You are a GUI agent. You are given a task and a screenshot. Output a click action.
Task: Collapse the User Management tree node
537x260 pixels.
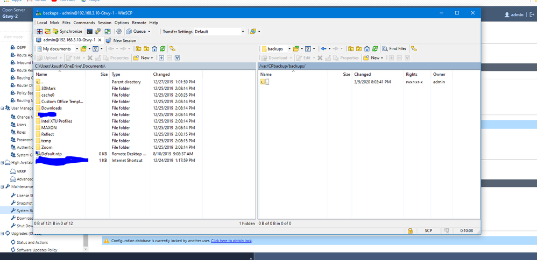[2, 108]
